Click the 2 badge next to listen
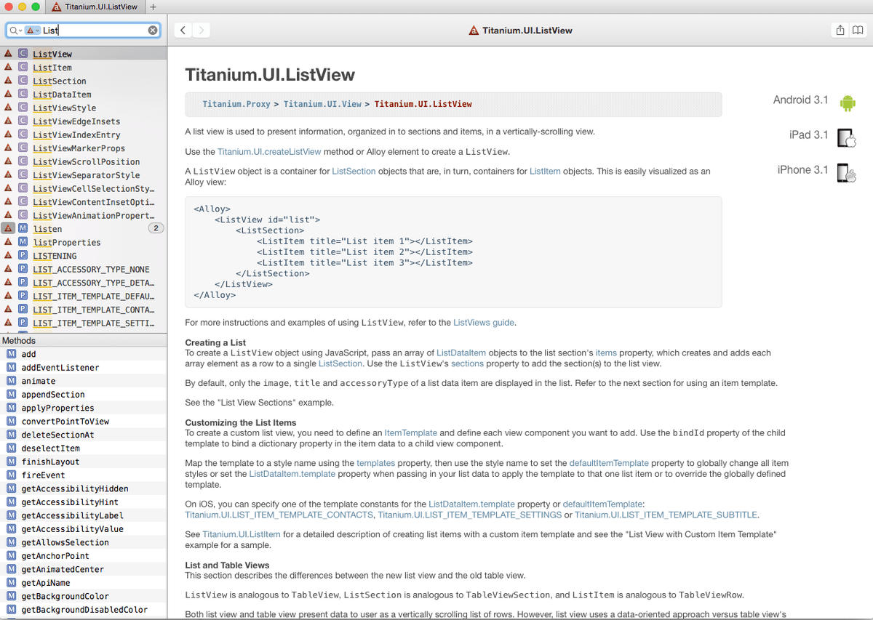The width and height of the screenshot is (873, 620). click(x=155, y=229)
